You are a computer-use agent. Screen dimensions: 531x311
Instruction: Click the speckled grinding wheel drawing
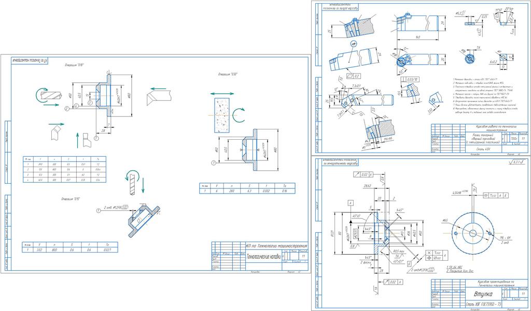coord(221,114)
